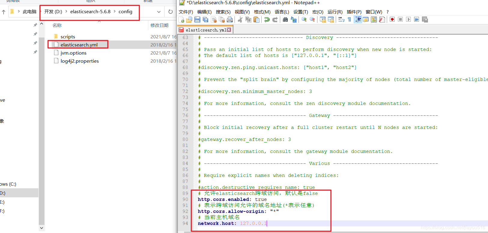
Task: Close the current document via toolbar
Action: (x=214, y=19)
